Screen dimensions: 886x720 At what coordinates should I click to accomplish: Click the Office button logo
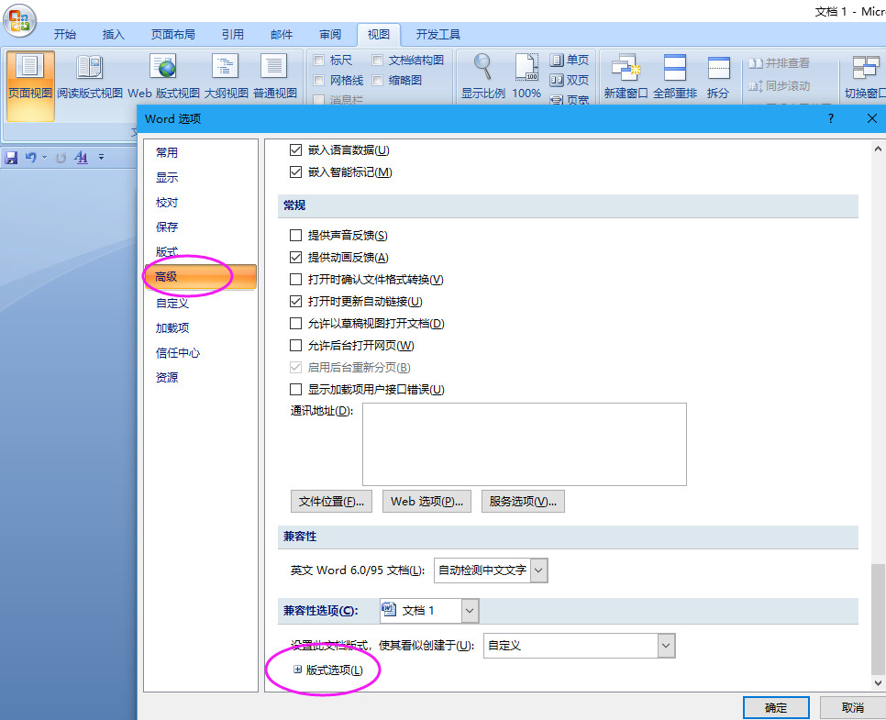tap(19, 19)
